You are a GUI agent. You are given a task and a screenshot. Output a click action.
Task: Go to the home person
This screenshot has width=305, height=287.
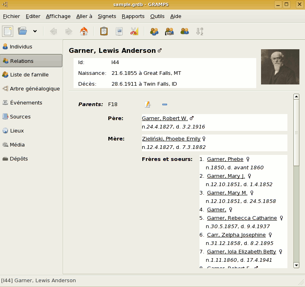(84, 31)
